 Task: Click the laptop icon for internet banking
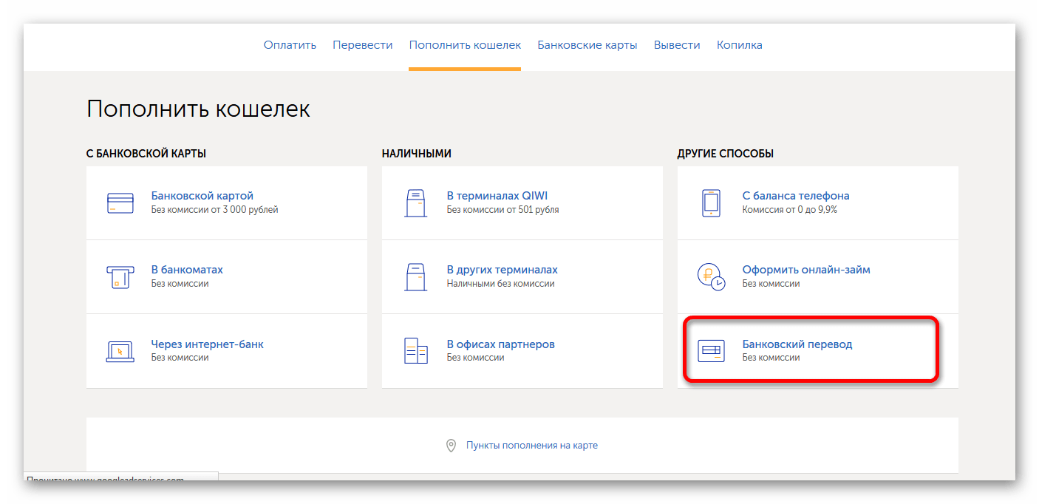[120, 351]
